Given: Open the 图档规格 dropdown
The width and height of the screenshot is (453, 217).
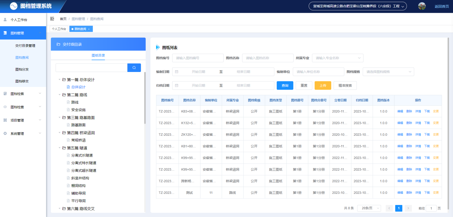Looking at the screenshot, I should (388, 72).
